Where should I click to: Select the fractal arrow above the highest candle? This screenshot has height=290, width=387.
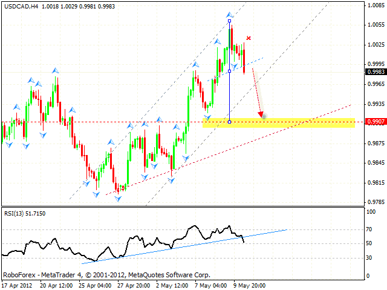coord(229,14)
